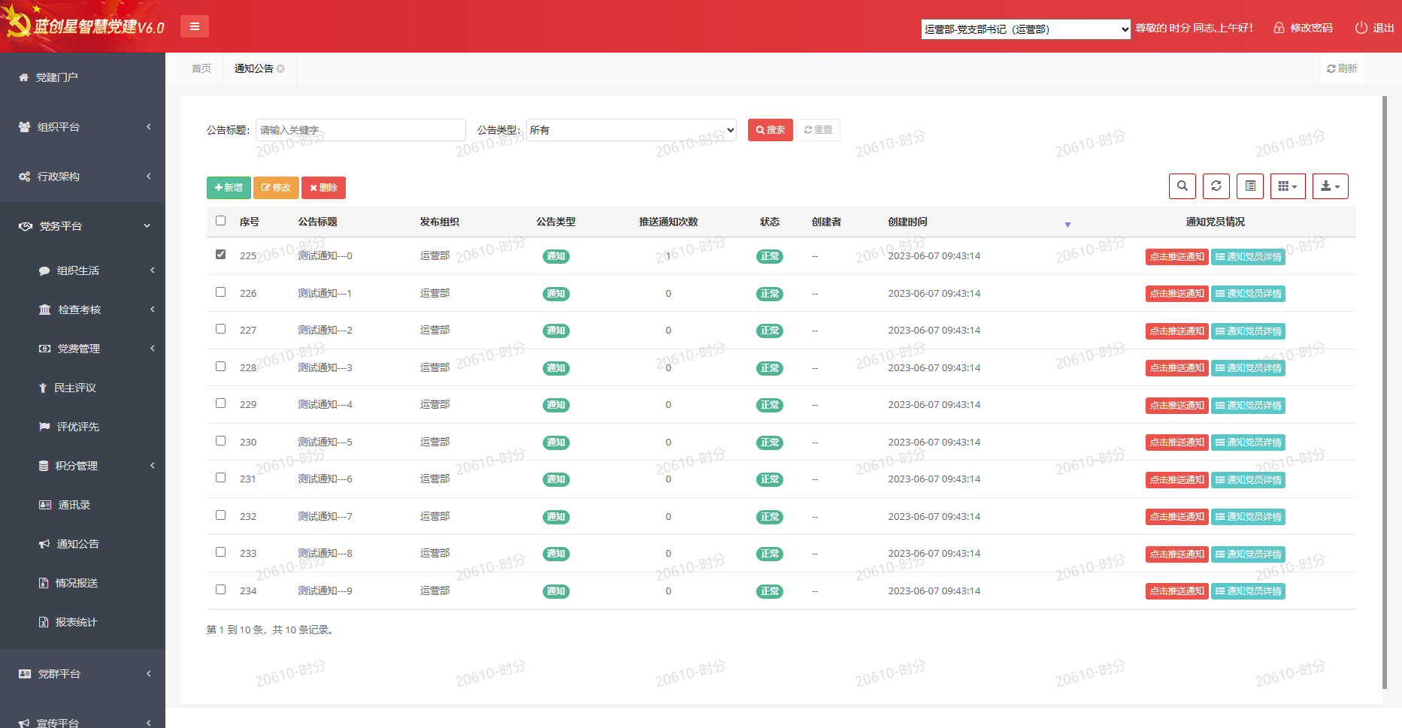Click 党群平台 ID card icon in sidebar
The image size is (1402, 728).
click(25, 674)
